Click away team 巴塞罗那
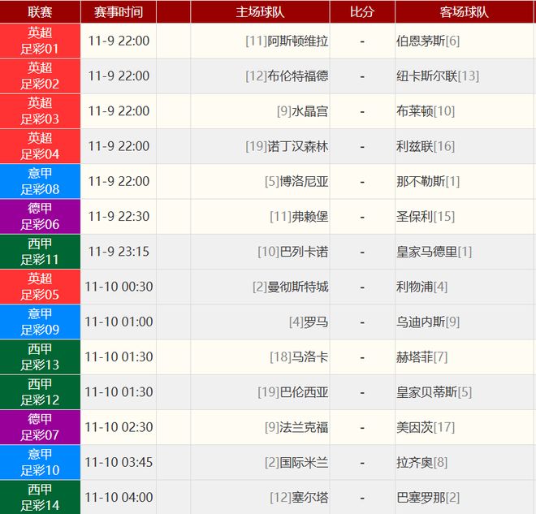Image resolution: width=536 pixels, height=514 pixels. (x=420, y=497)
